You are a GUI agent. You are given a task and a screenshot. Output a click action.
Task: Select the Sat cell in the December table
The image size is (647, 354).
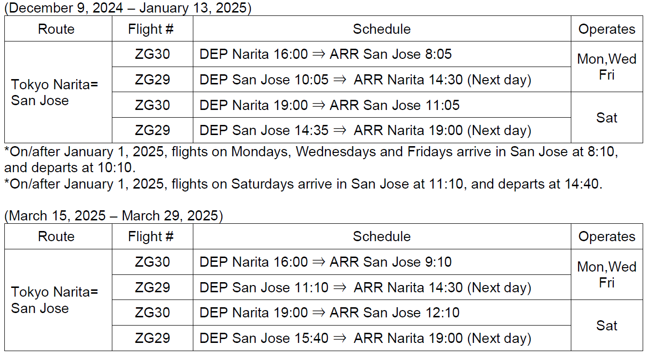point(607,118)
